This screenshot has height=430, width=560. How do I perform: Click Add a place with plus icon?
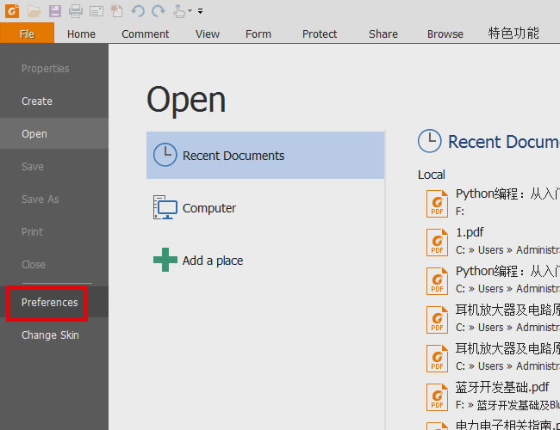point(212,261)
